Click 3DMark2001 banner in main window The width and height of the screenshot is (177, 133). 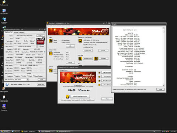point(79,31)
